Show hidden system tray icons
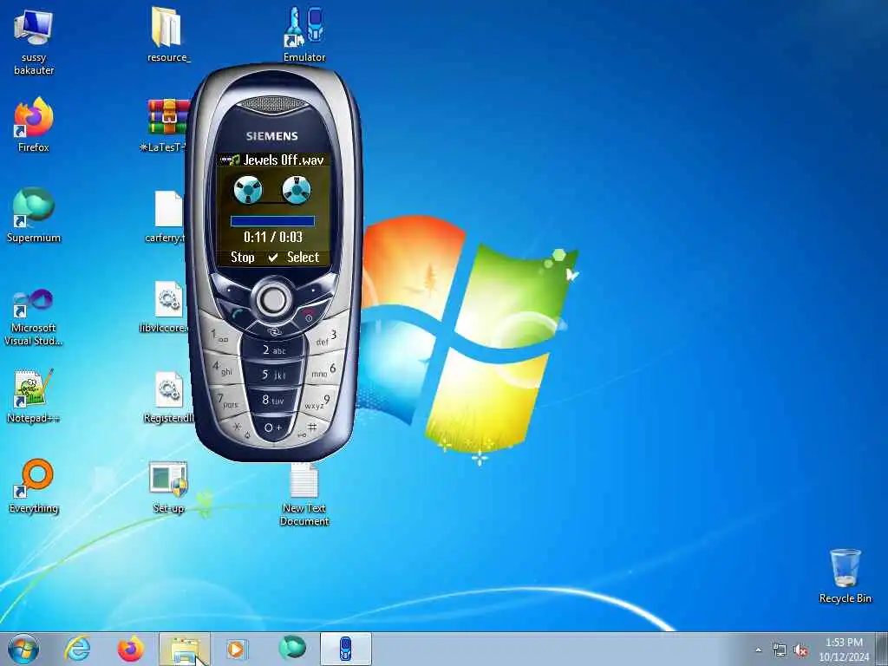888x666 pixels. coord(758,650)
